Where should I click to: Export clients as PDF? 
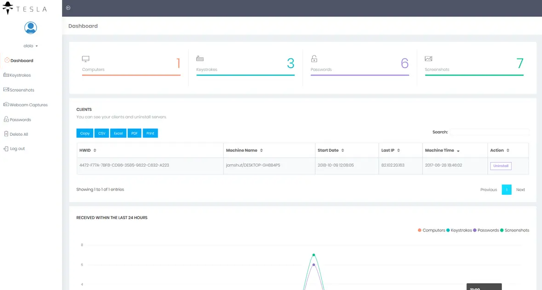coord(135,133)
